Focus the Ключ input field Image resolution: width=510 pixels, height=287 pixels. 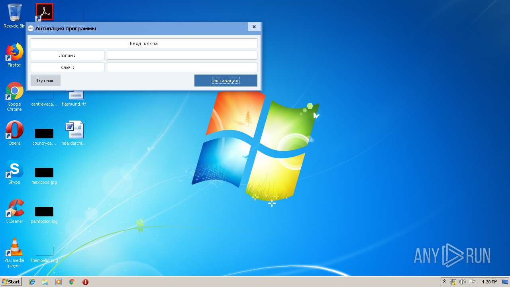click(x=182, y=67)
